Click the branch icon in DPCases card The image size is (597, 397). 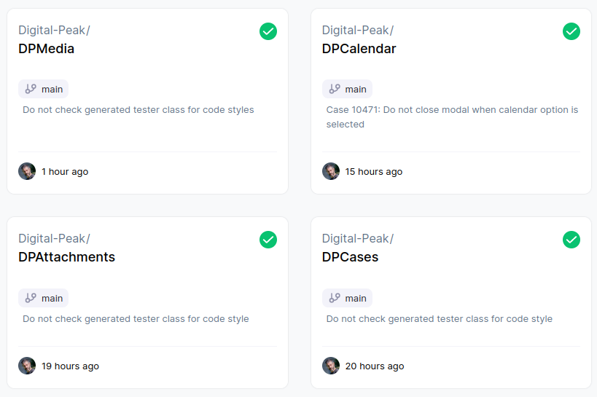click(x=335, y=298)
